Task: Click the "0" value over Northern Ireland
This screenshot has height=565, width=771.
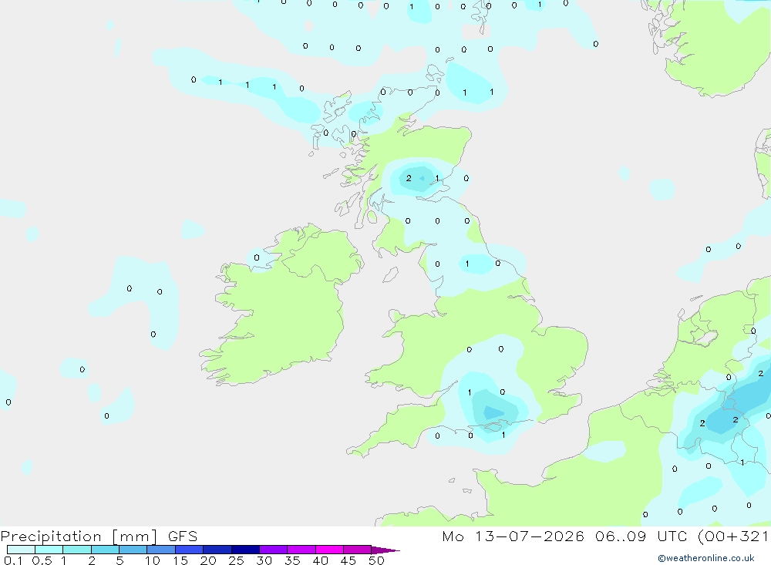Action: tap(257, 257)
